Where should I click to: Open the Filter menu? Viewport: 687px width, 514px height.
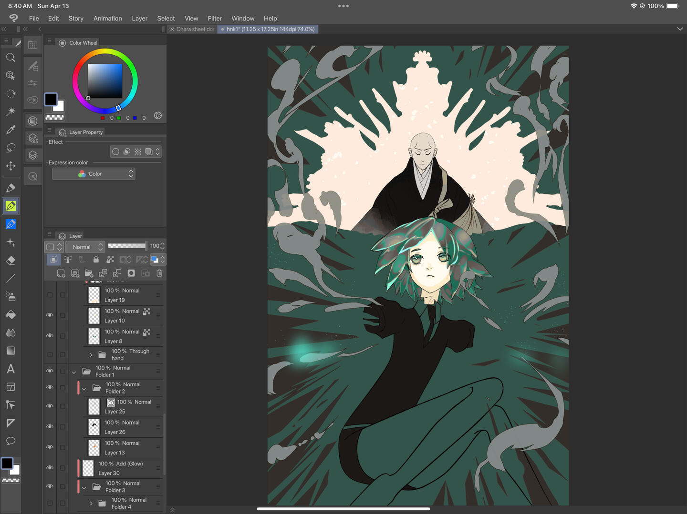(x=214, y=18)
